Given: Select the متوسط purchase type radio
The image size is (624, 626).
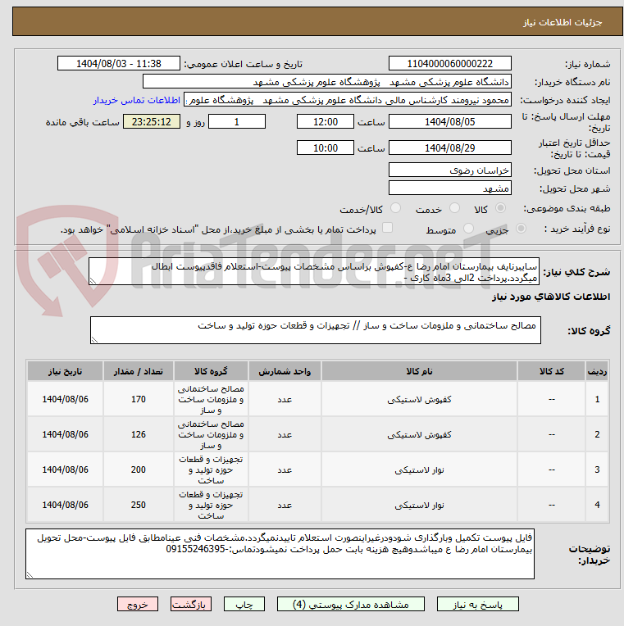Looking at the screenshot, I should (468, 229).
